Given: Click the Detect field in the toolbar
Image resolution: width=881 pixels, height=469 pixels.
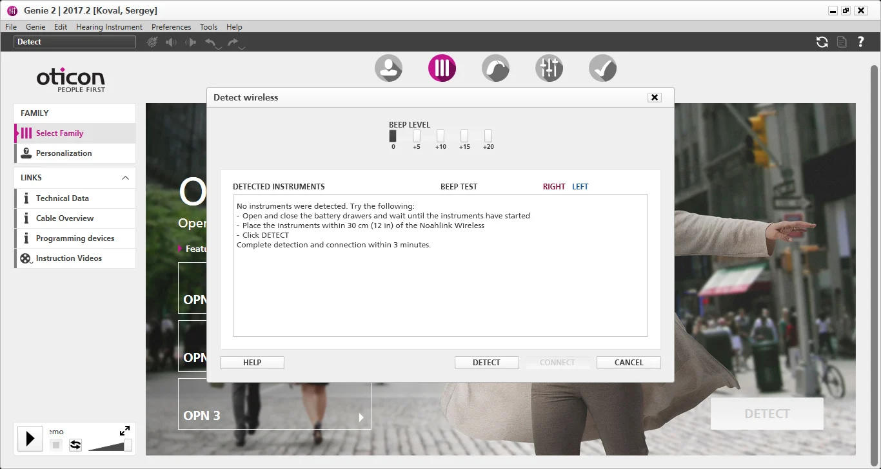Looking at the screenshot, I should (x=75, y=42).
